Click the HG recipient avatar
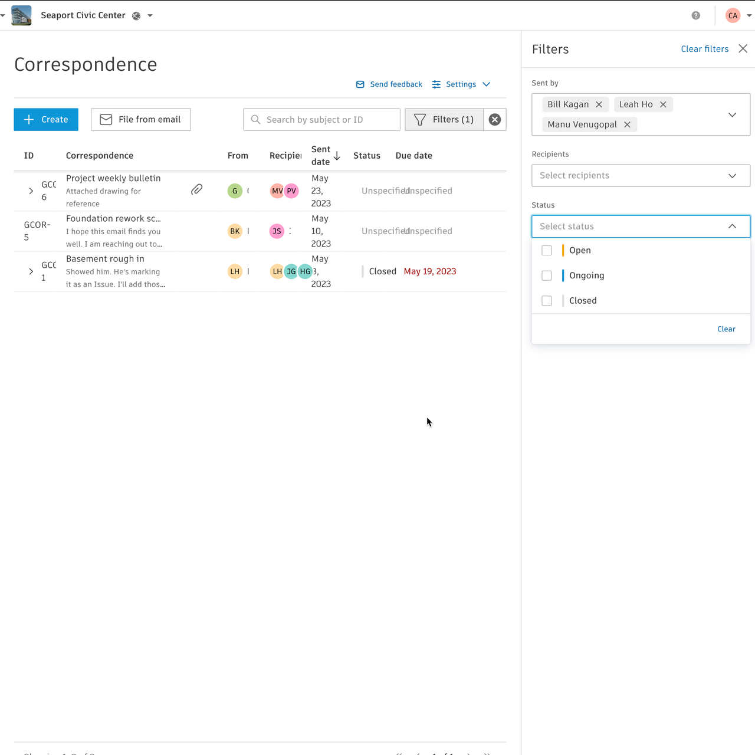 click(305, 271)
